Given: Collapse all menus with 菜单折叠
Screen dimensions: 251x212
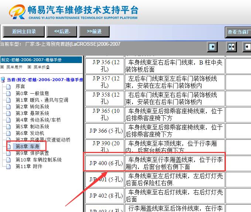Looking at the screenshot, I should (42, 67).
